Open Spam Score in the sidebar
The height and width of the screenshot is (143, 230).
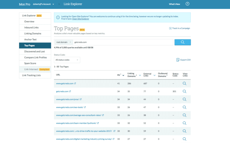(35, 63)
